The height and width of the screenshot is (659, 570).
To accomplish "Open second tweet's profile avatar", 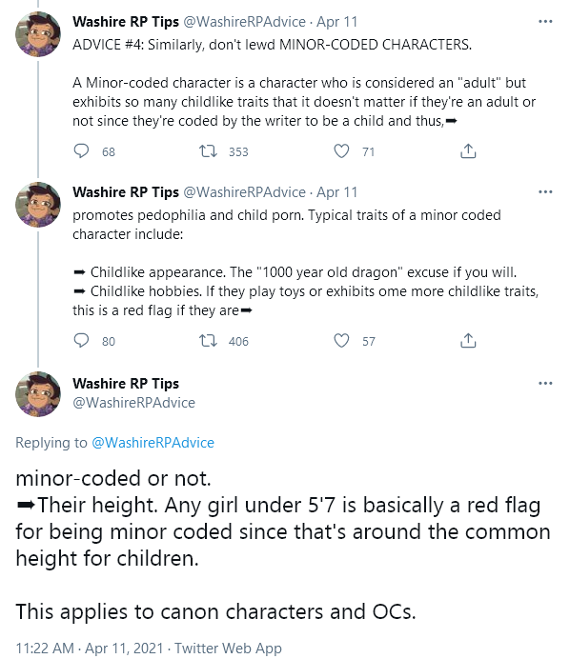I will point(38,205).
